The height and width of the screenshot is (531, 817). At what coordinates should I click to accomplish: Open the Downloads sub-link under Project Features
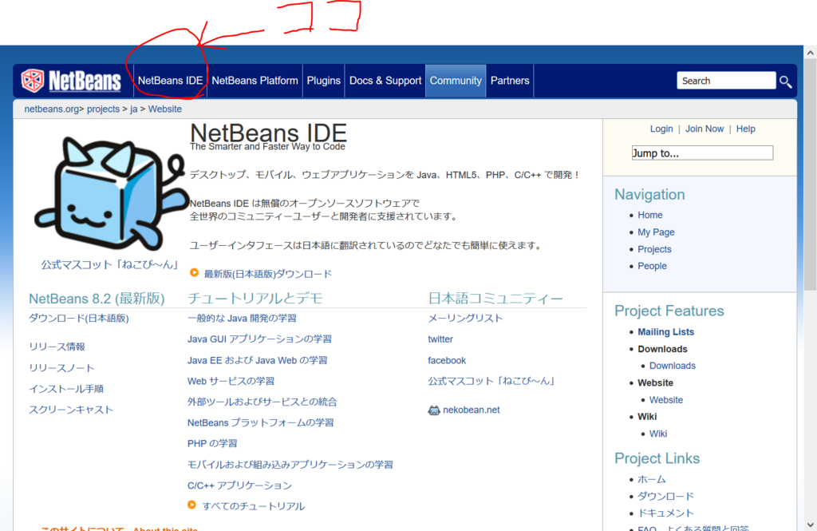672,366
